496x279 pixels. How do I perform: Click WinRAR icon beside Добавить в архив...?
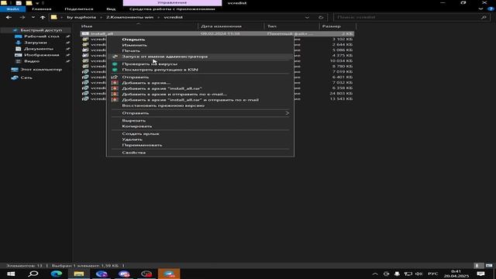point(115,83)
